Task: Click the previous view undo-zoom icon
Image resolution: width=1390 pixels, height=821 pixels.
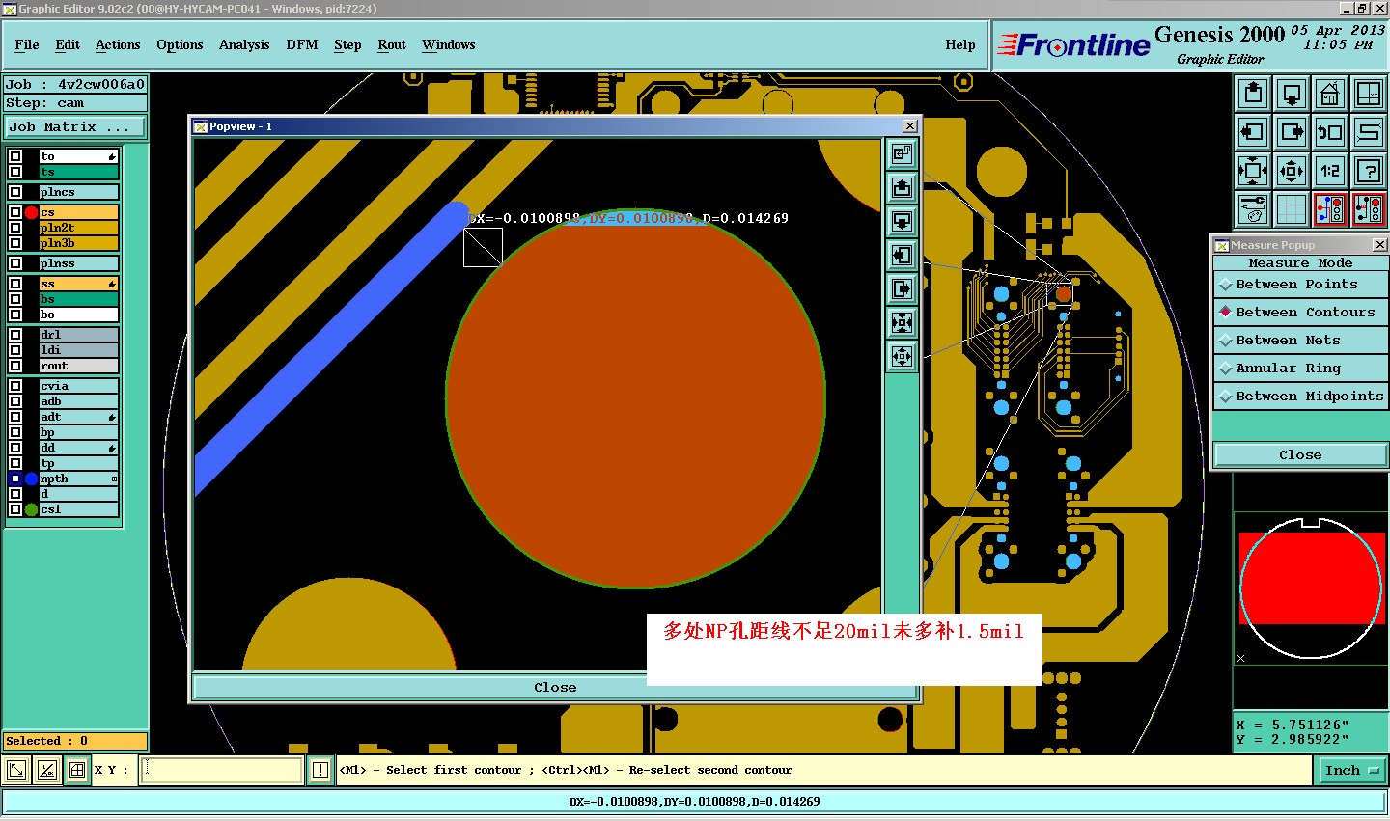Action: coord(1330,132)
